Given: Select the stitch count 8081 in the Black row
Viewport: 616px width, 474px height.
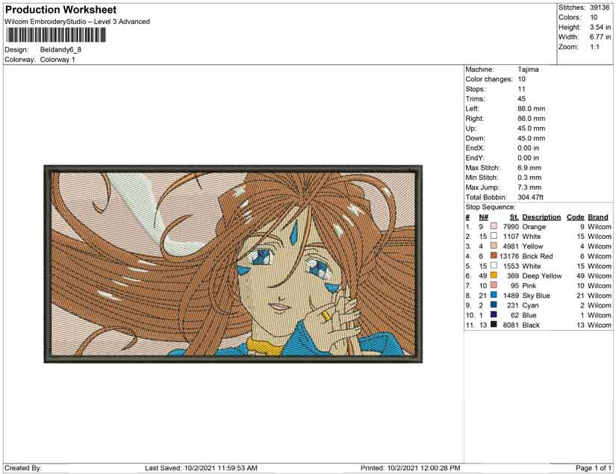Looking at the screenshot, I should click(x=511, y=325).
